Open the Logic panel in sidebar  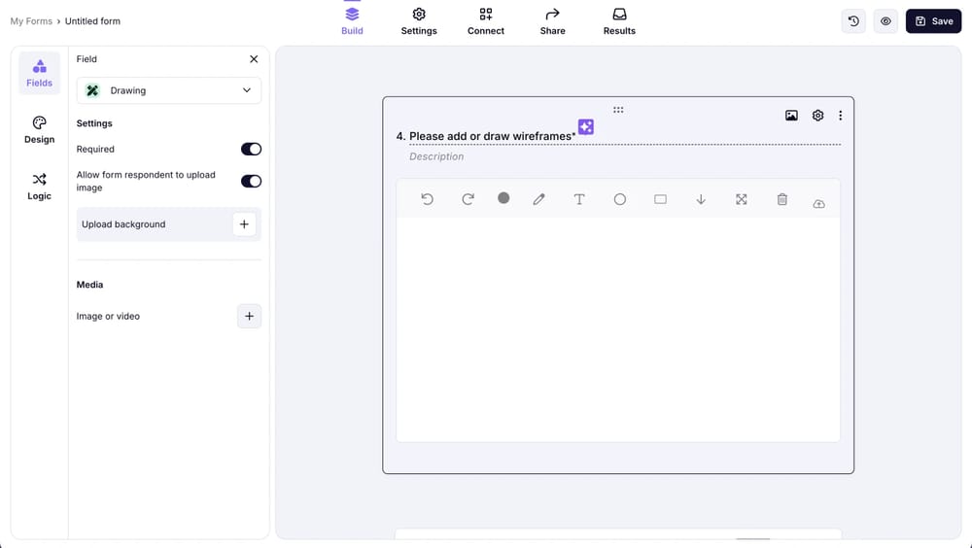click(39, 187)
